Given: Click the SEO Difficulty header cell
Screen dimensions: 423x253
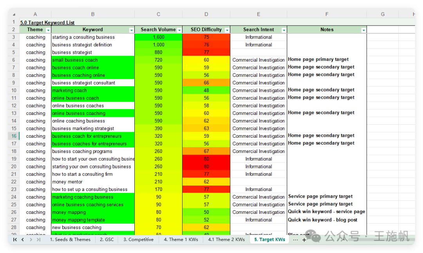Looking at the screenshot, I should [206, 30].
